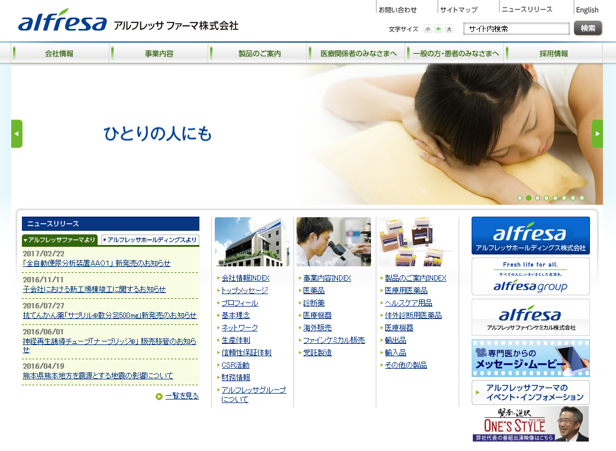Select the fifth carousel dot
This screenshot has height=451, width=616.
point(555,198)
